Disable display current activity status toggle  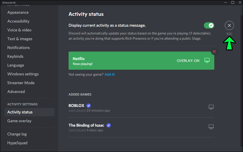pyautogui.click(x=209, y=26)
